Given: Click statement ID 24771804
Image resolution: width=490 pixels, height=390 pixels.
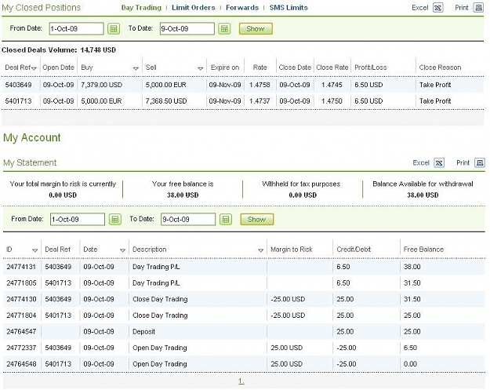Looking at the screenshot, I should [x=21, y=315].
